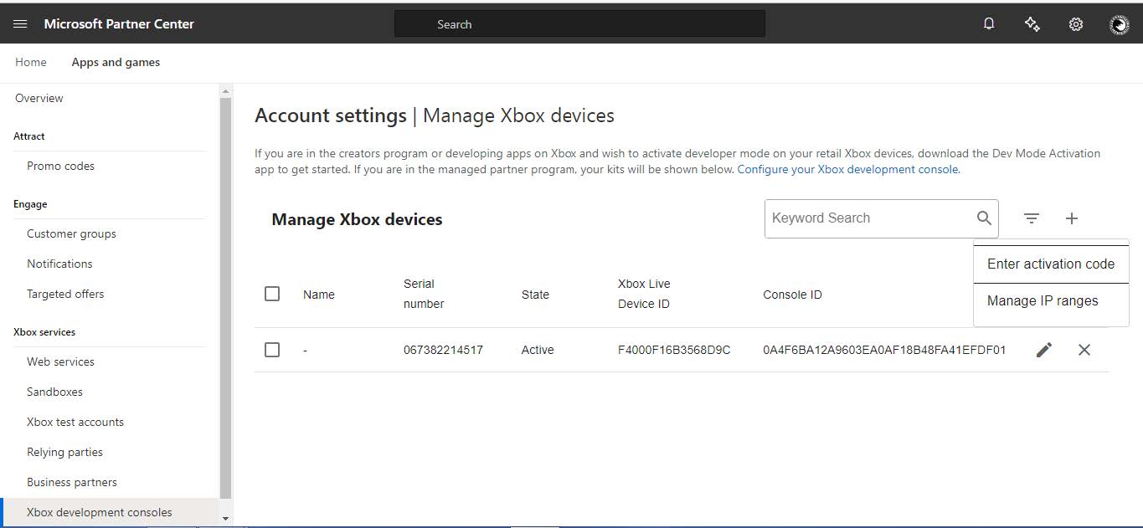Delete the device using X icon

pyautogui.click(x=1084, y=350)
